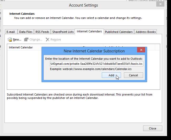Click the Remove X icon
The width and height of the screenshot is (171, 140).
47,39
